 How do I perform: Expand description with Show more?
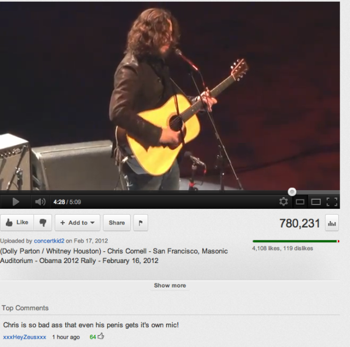tap(170, 285)
